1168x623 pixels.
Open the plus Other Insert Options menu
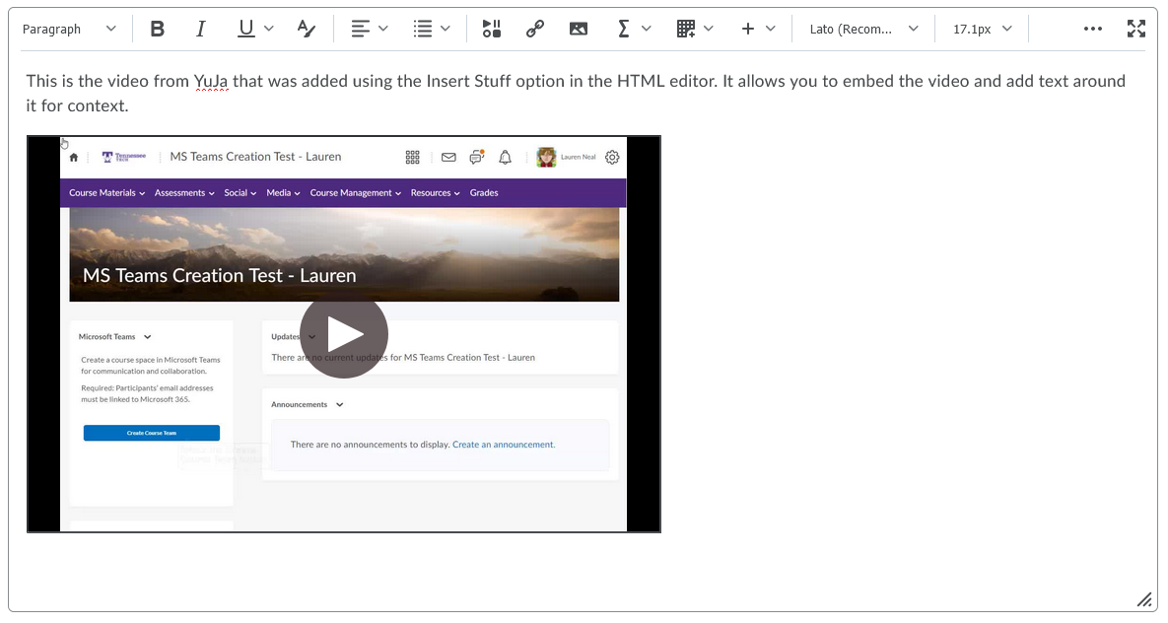point(758,29)
